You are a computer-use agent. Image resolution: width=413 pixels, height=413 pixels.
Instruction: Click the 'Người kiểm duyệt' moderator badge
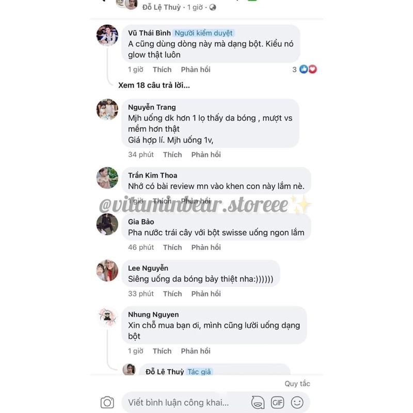(x=203, y=33)
